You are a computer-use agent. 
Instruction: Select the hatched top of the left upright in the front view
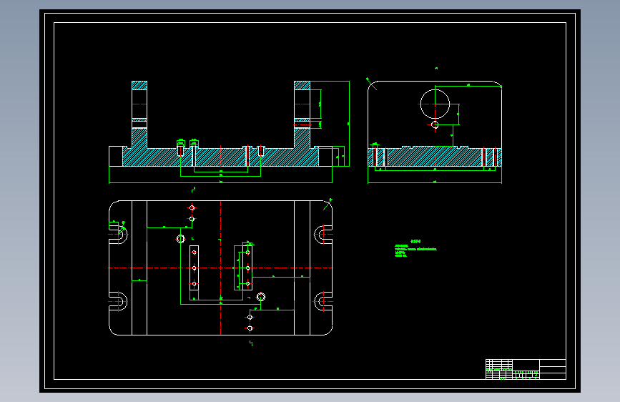pyautogui.click(x=139, y=85)
